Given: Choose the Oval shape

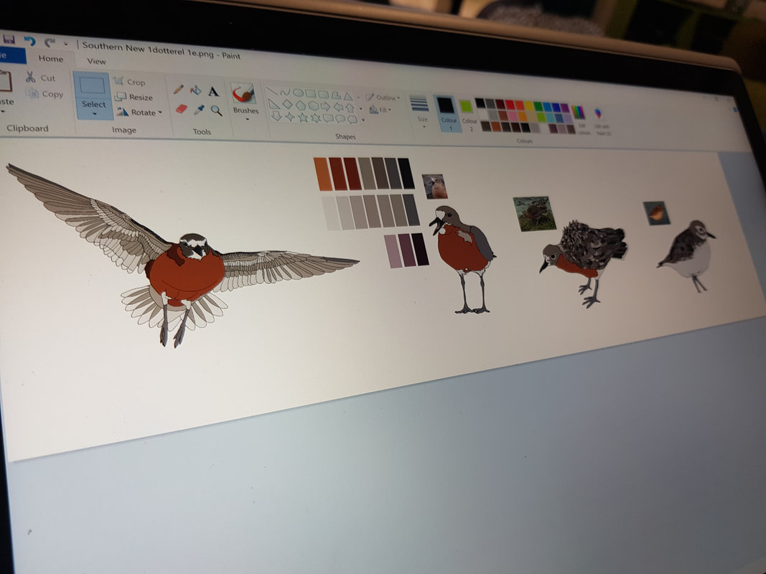Looking at the screenshot, I should (x=298, y=93).
